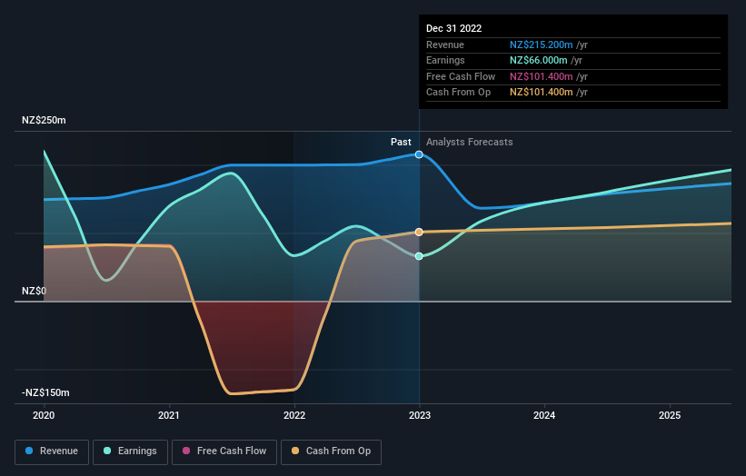
Task: Click the 2024 x-axis label
Action: [544, 415]
